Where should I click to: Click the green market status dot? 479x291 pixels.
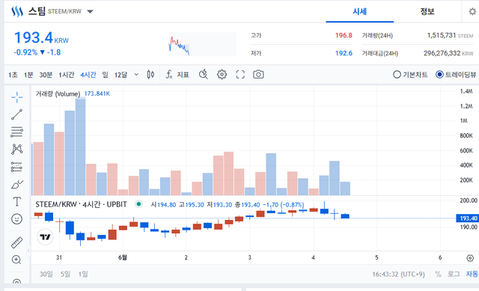coord(138,204)
